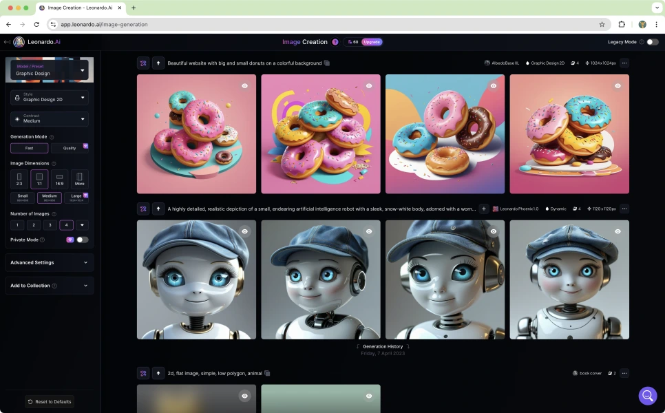Viewport: 665px width, 413px height.
Task: Click the token balance counter showing 60
Action: tap(353, 42)
